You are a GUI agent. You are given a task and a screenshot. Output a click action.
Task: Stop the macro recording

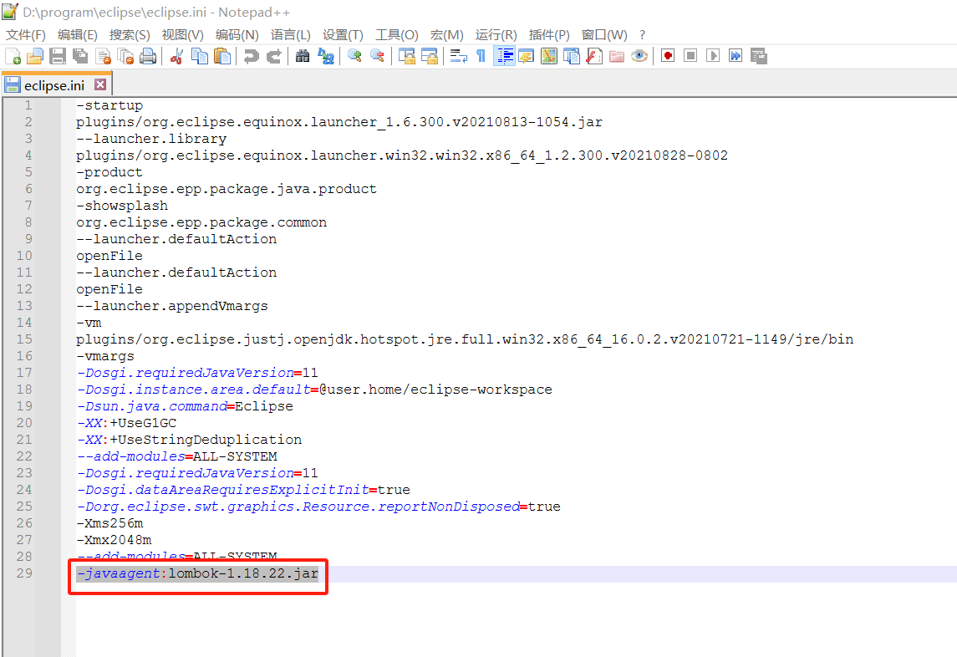tap(690, 56)
